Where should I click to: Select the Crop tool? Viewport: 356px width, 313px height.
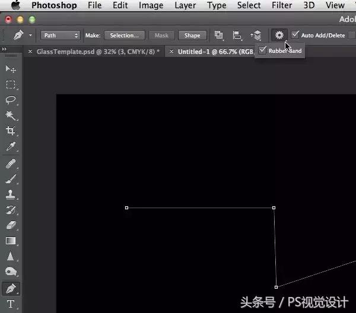(11, 131)
